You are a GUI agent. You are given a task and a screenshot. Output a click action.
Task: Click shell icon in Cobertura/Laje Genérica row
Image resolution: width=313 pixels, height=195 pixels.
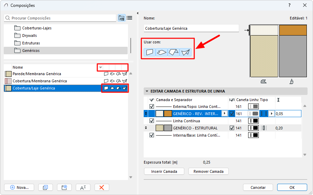[x=125, y=88]
